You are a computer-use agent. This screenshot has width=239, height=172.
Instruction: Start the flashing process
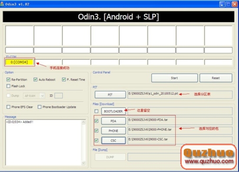174,78
